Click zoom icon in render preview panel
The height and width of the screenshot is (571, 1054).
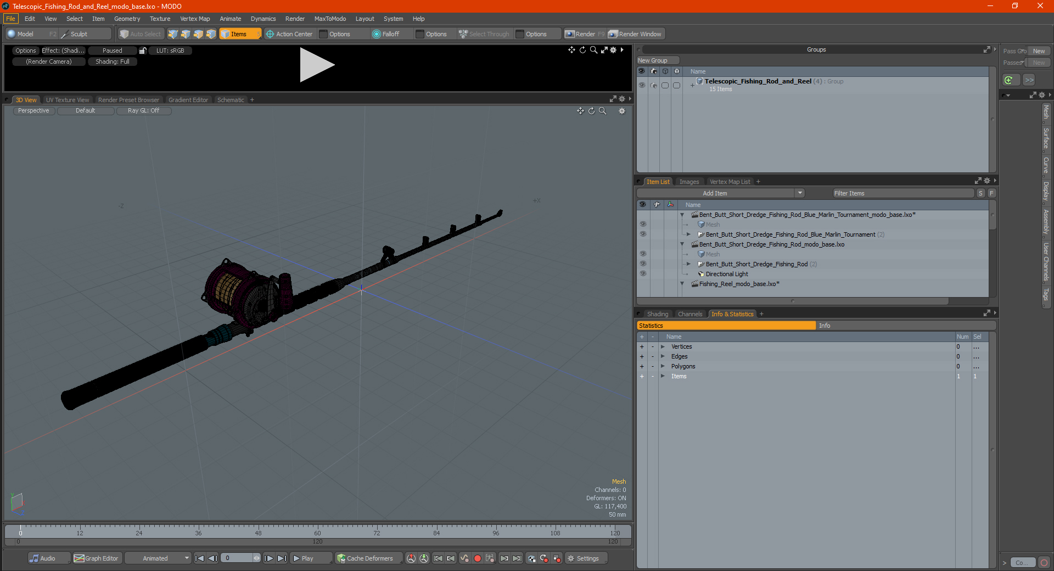tap(593, 50)
